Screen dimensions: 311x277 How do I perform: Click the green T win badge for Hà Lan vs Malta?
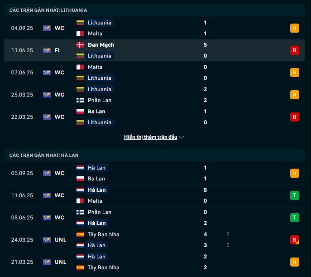click(294, 195)
